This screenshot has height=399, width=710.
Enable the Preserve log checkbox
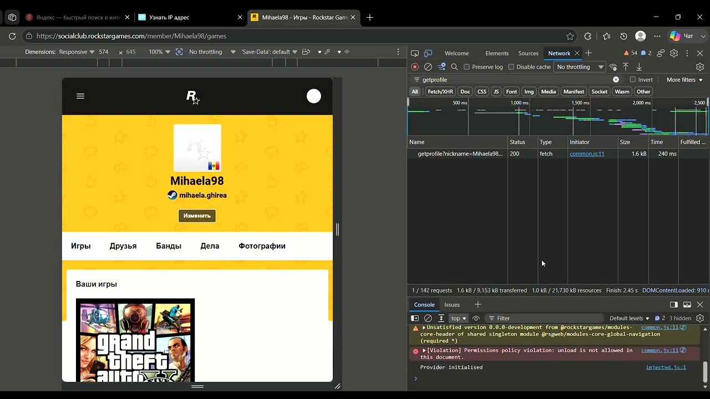point(466,67)
